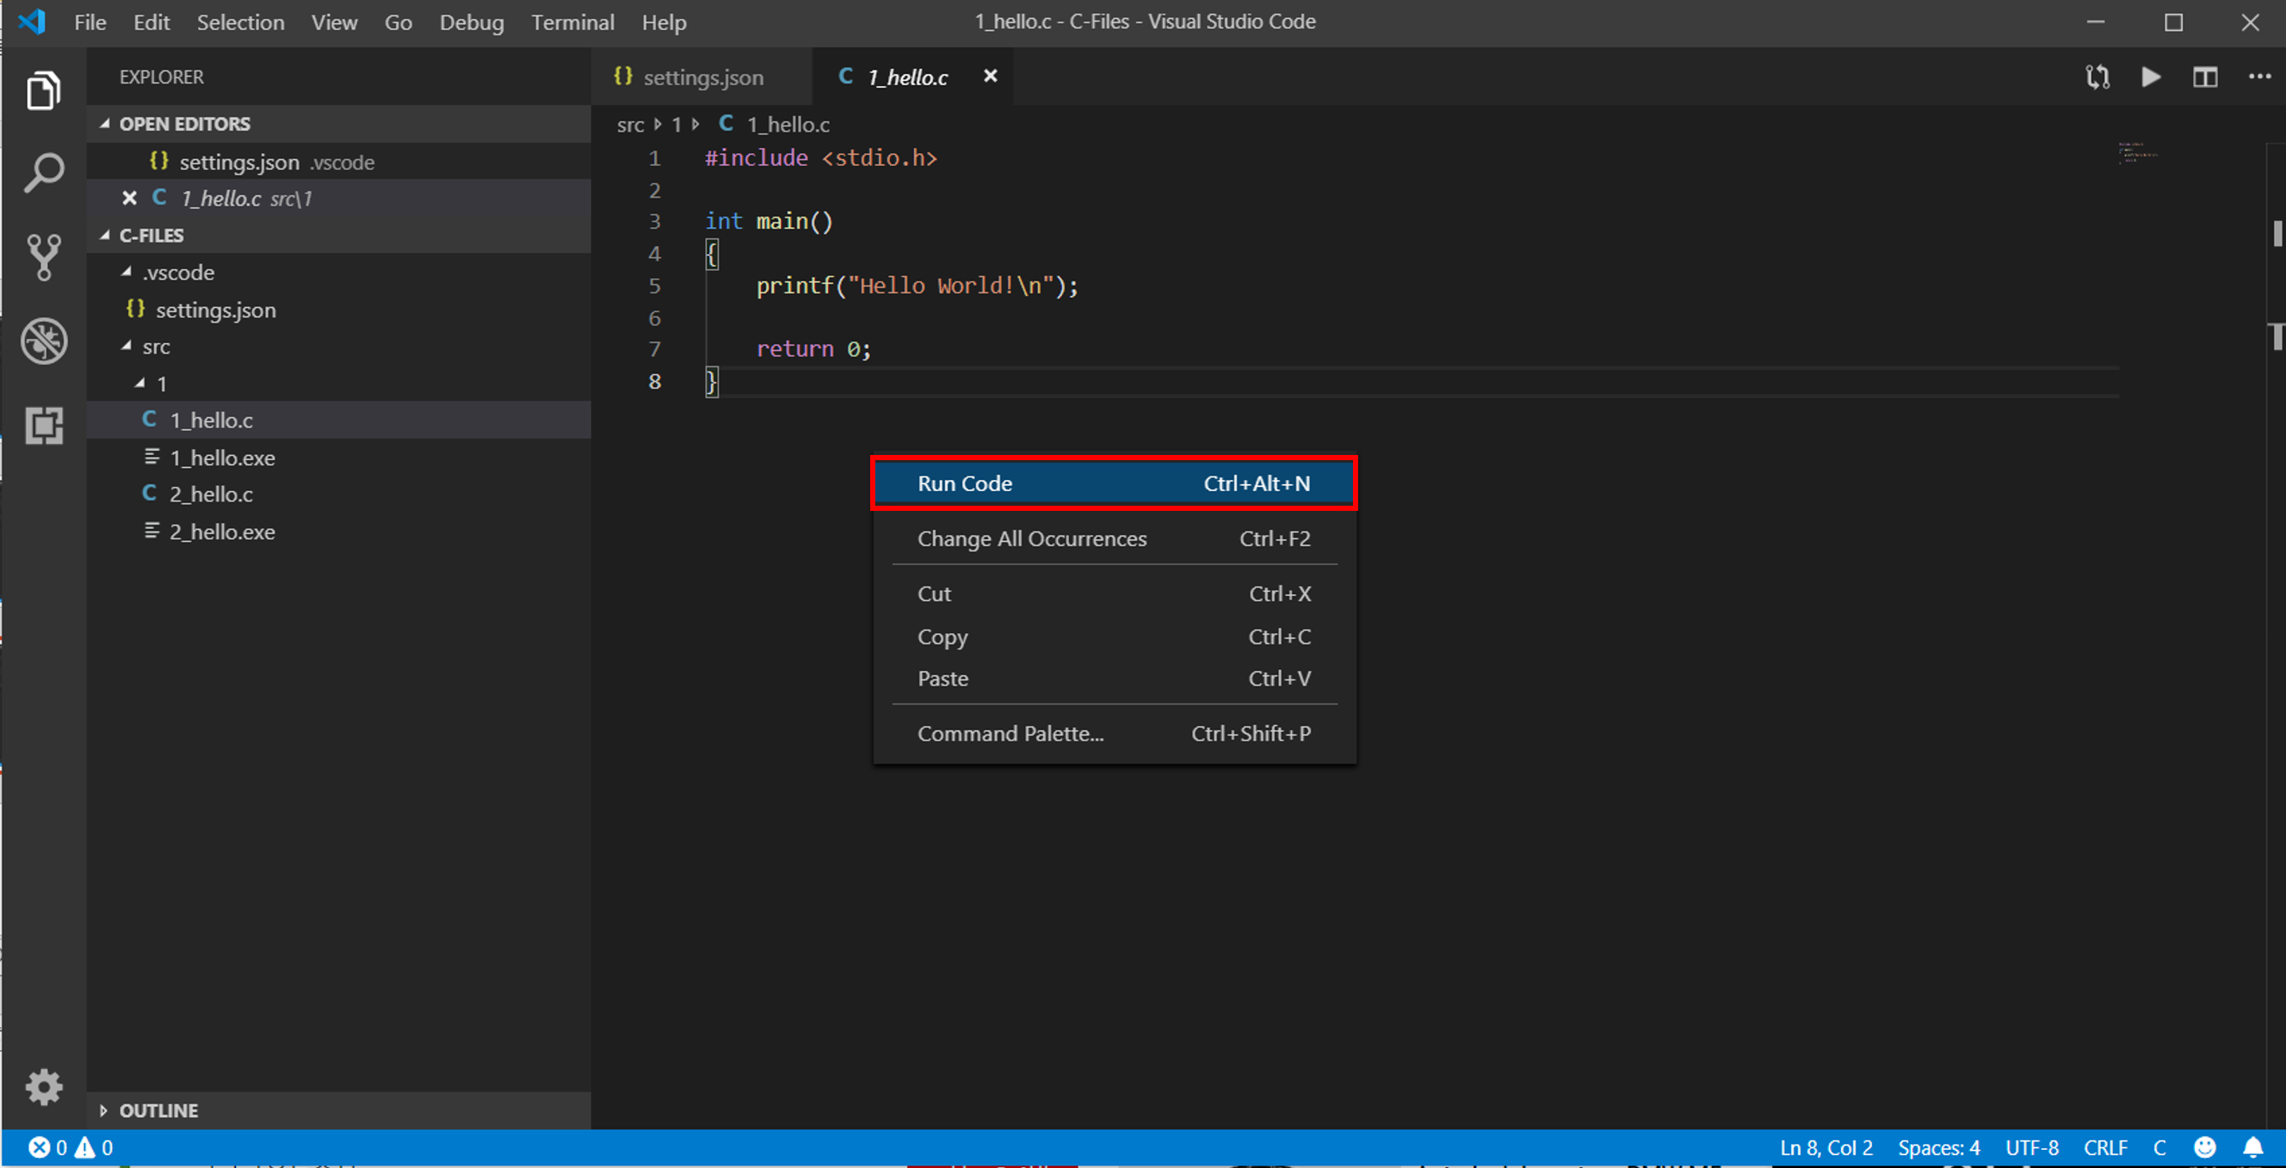This screenshot has width=2286, height=1168.
Task: Open Source Control view icon
Action: pos(44,257)
